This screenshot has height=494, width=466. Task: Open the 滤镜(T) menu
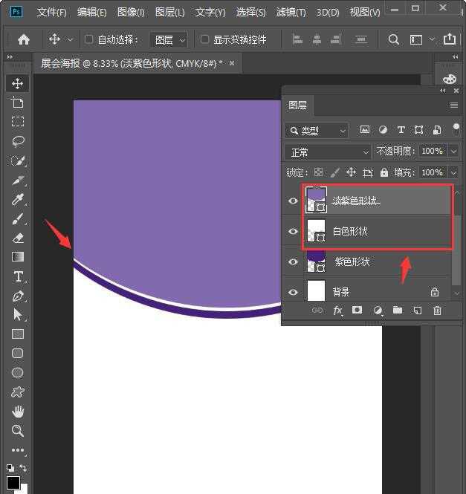291,13
